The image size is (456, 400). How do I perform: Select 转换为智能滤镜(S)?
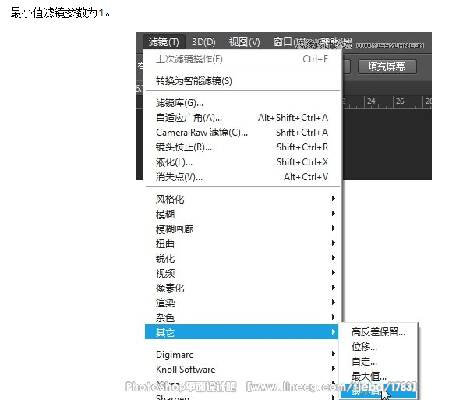click(x=242, y=81)
